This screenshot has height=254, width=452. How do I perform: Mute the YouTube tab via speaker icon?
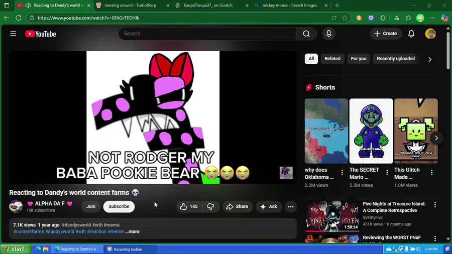28,5
